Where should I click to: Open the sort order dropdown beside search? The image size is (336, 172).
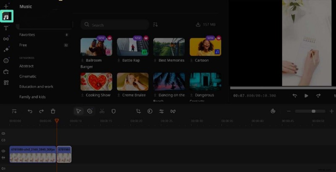point(155,25)
